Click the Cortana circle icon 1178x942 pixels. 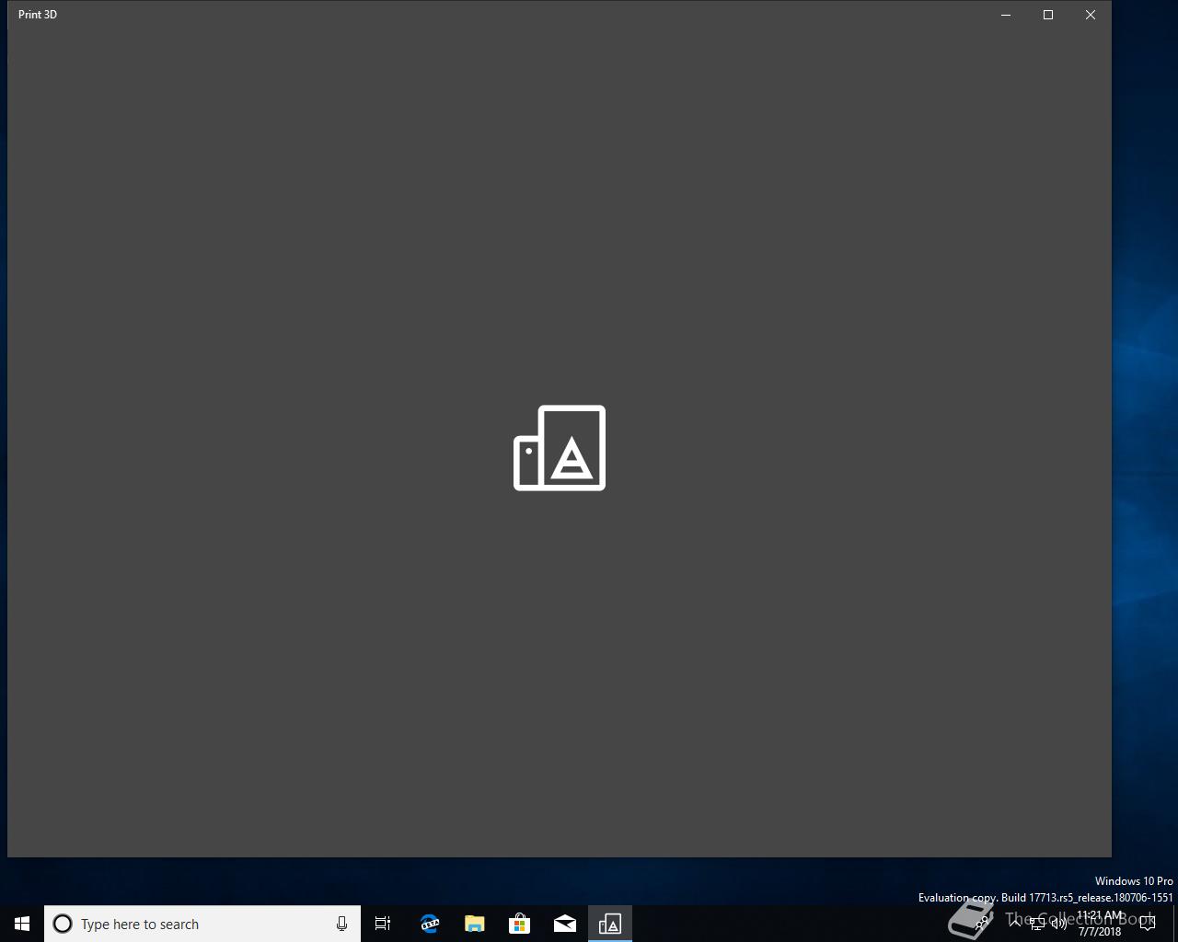63,924
